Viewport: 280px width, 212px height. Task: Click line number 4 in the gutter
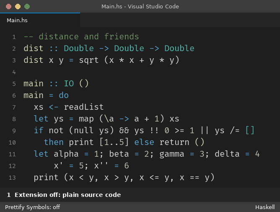(14, 72)
